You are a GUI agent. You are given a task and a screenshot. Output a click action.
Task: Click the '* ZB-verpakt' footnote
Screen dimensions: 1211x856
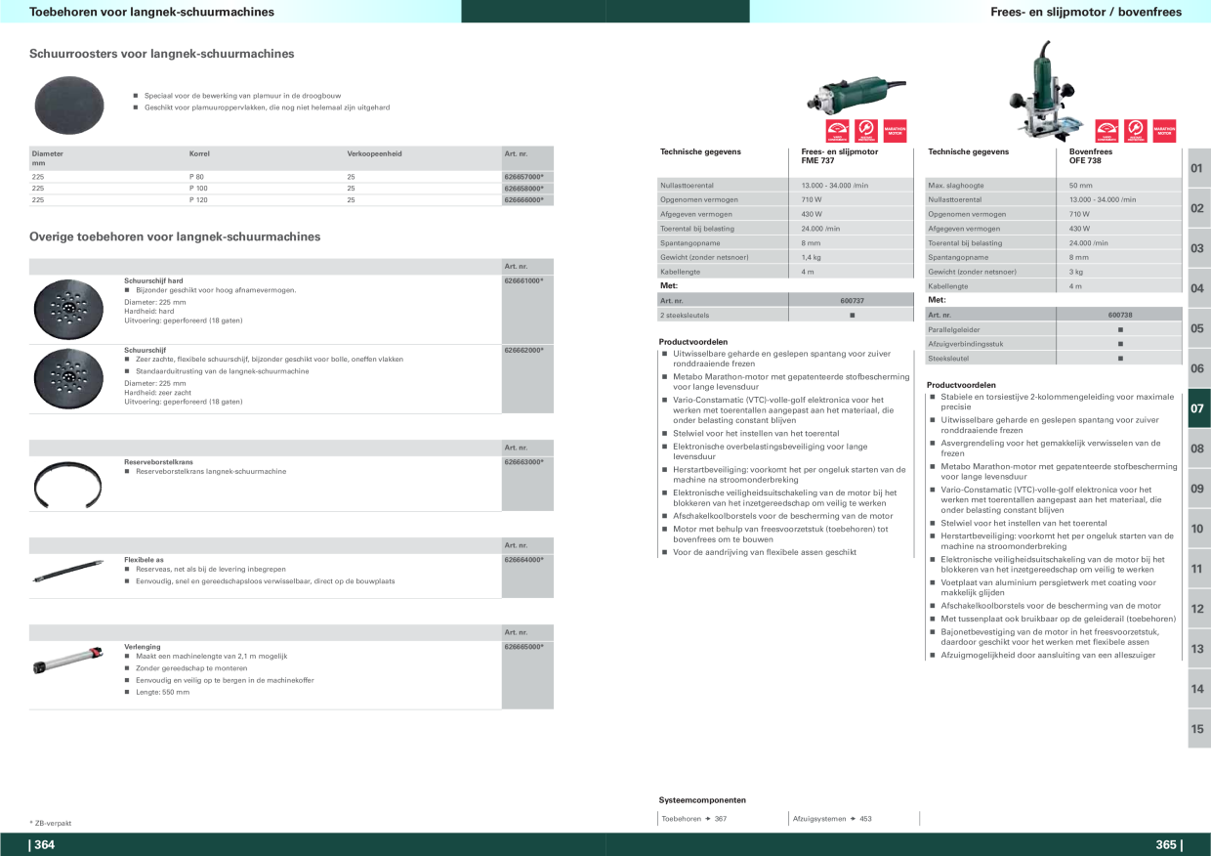click(x=51, y=824)
